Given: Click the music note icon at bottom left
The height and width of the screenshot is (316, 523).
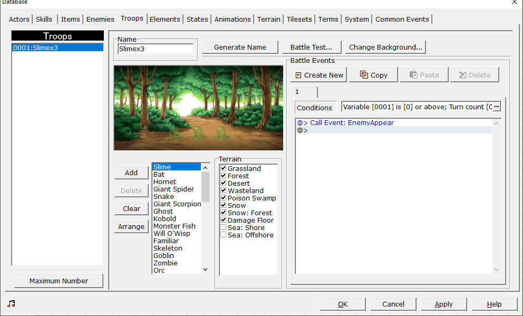Looking at the screenshot, I should 12,303.
